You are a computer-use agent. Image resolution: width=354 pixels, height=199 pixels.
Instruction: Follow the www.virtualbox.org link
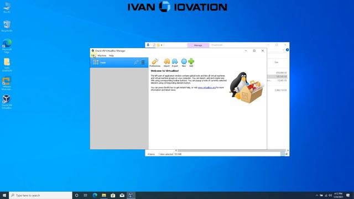pos(207,87)
